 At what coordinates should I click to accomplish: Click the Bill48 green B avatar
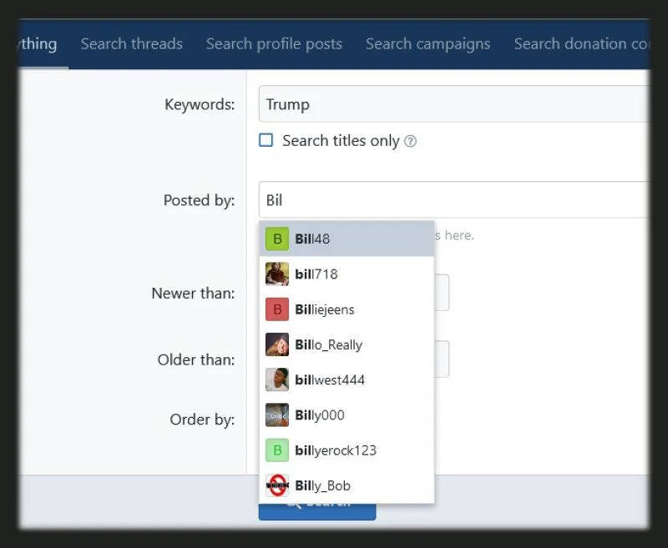pos(277,239)
